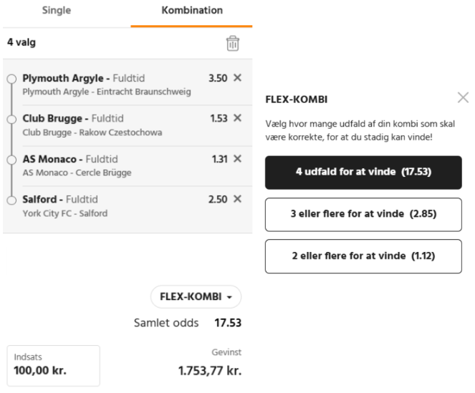Open the FLEX-KOMBI dropdown
Image resolution: width=475 pixels, height=393 pixels.
[196, 296]
